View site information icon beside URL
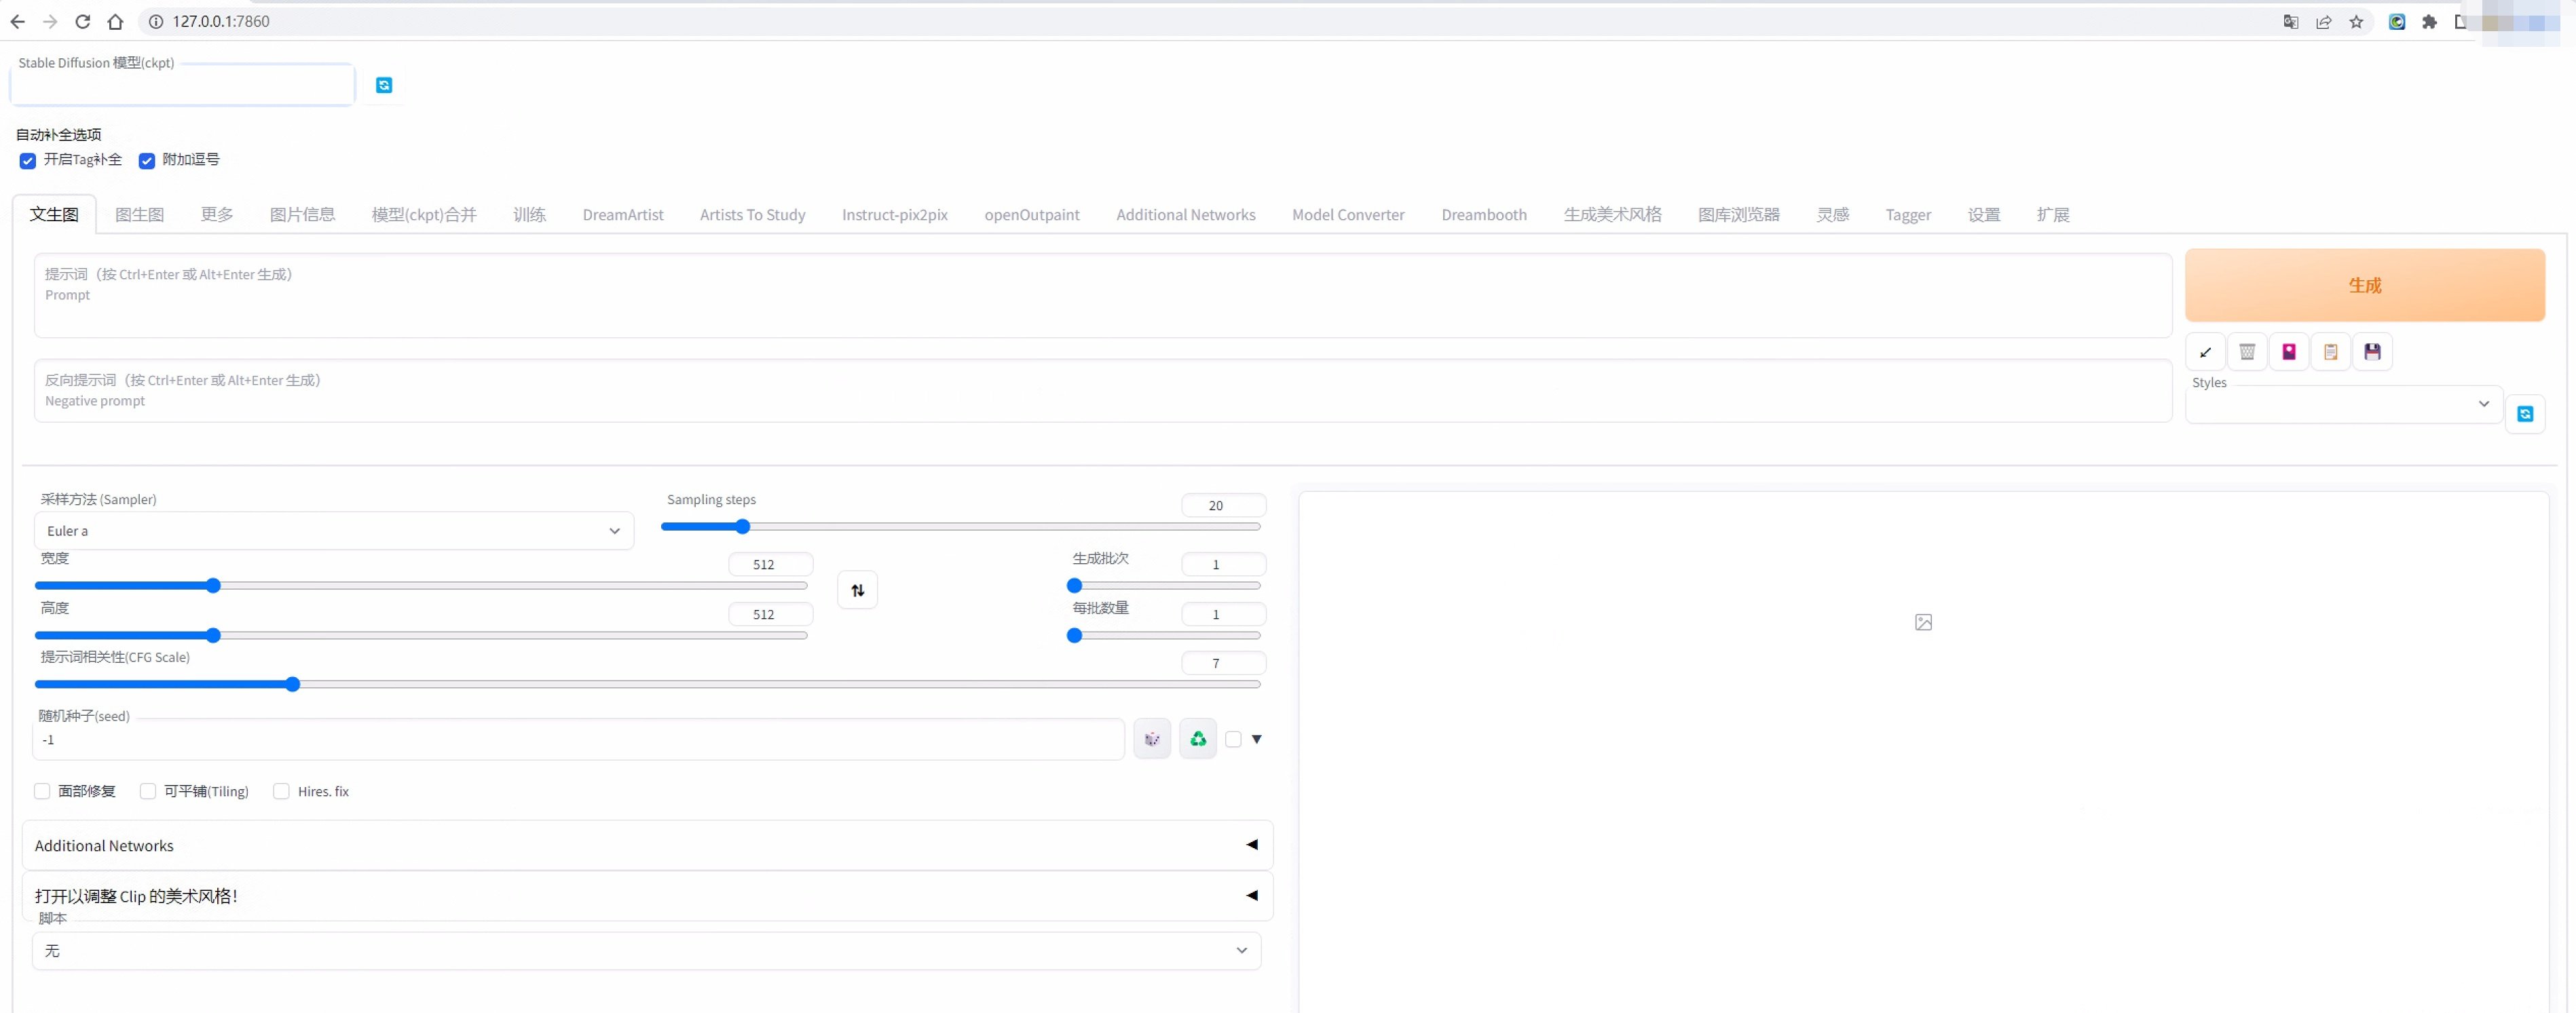The width and height of the screenshot is (2576, 1013). click(x=156, y=21)
